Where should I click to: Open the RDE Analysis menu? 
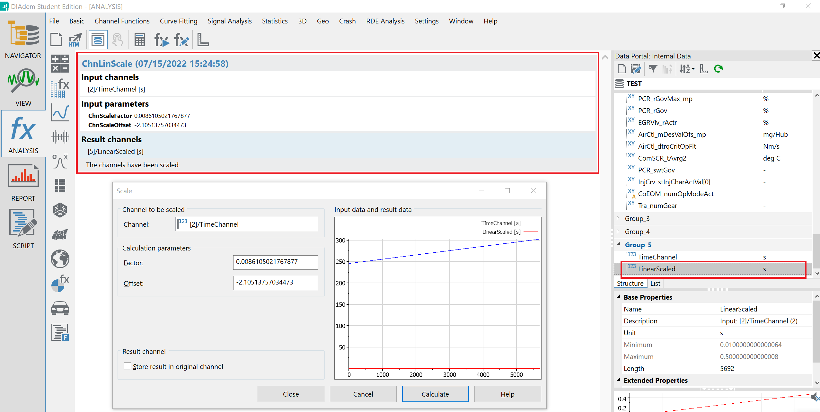click(x=385, y=21)
